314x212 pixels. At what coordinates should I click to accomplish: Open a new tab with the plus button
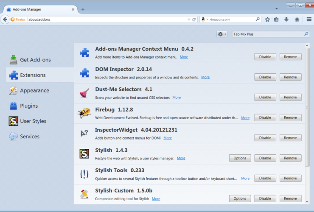pos(83,9)
